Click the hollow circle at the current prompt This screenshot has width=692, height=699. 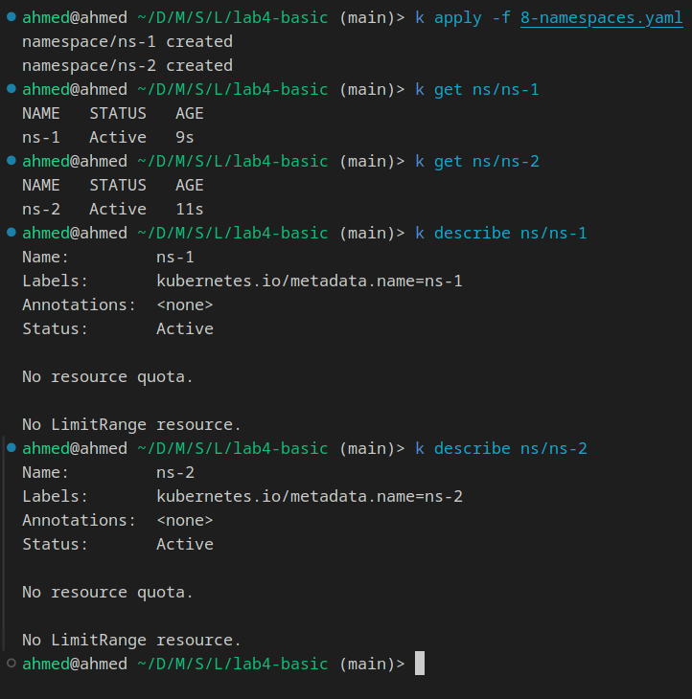tap(12, 664)
